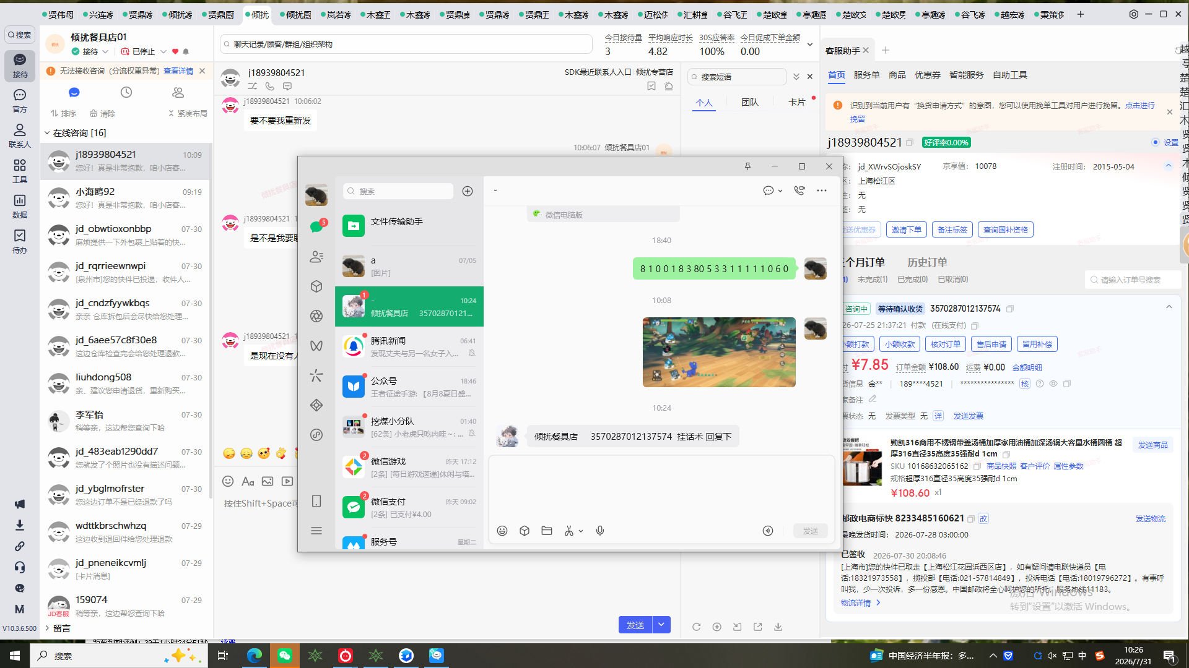The width and height of the screenshot is (1189, 668).
Task: Toggle the eye icon to reveal recipient info
Action: [x=1053, y=384]
